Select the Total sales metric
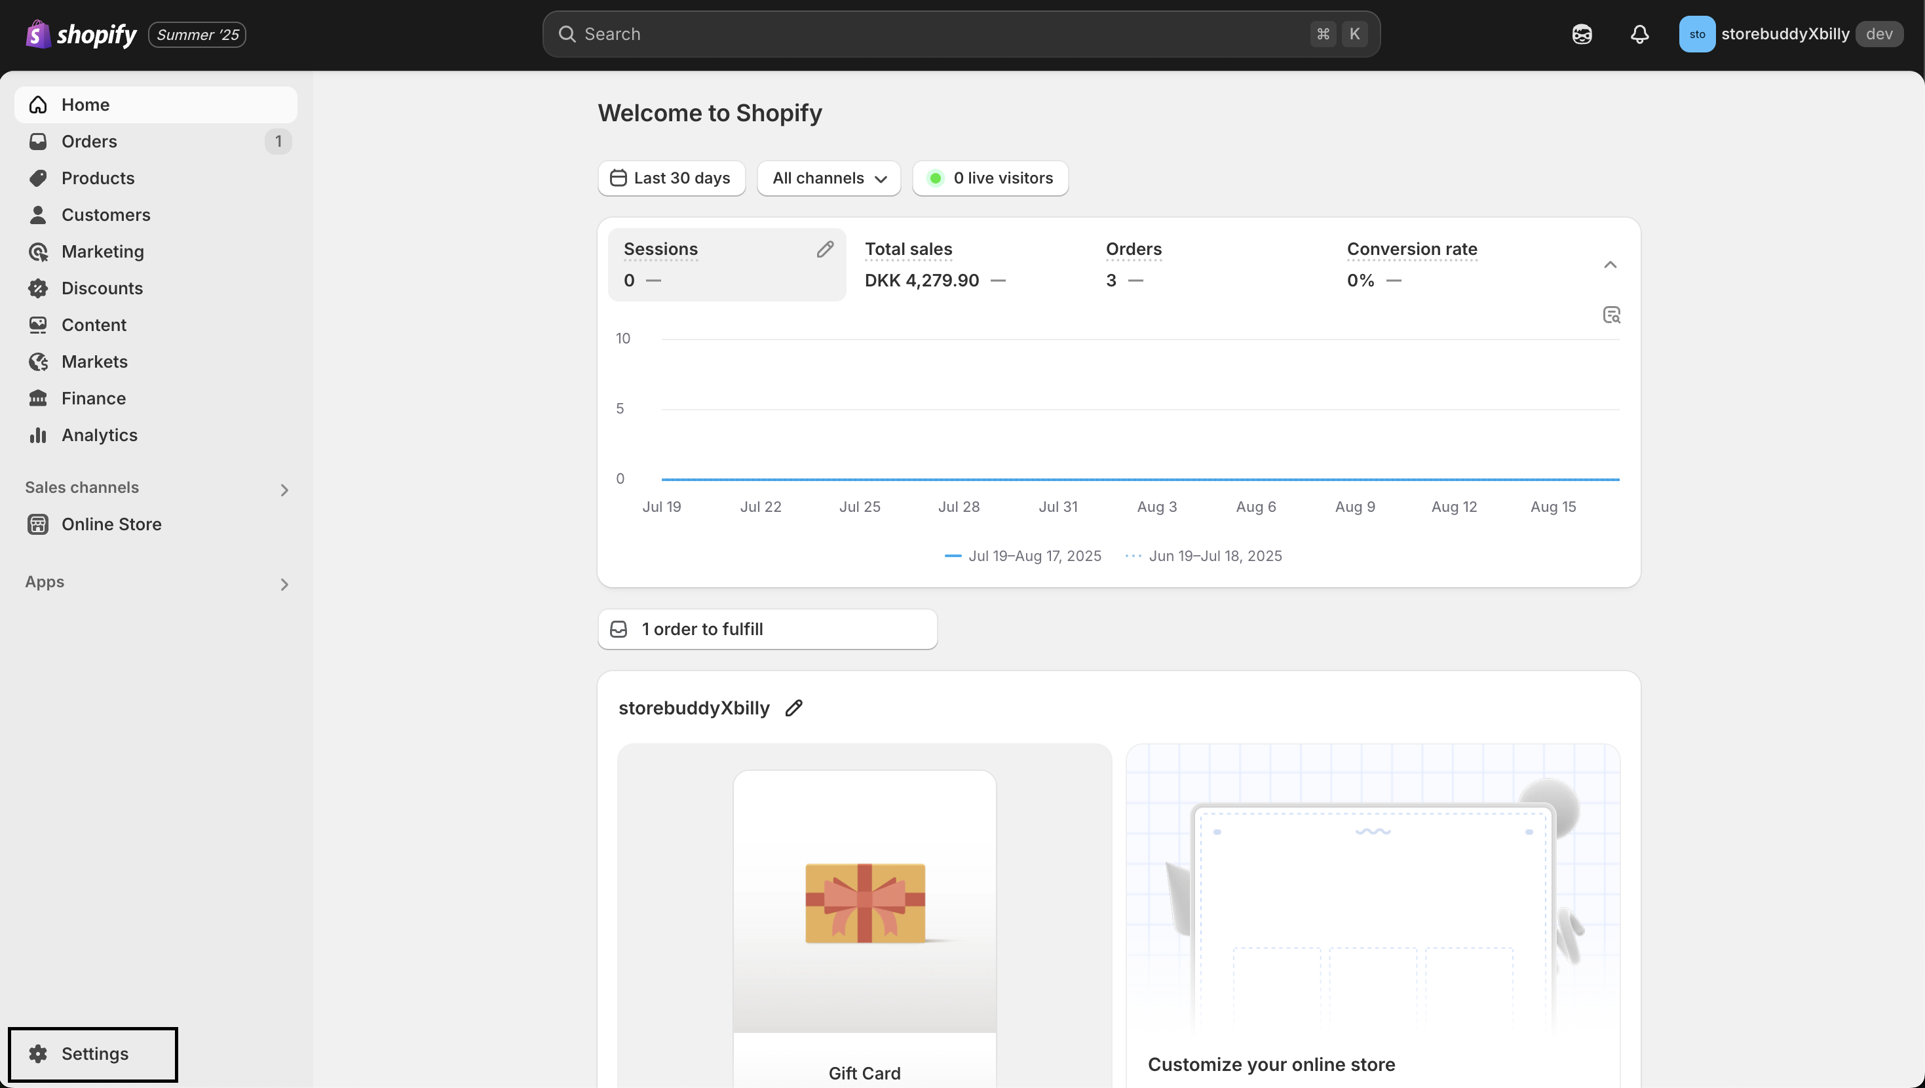This screenshot has width=1925, height=1088. point(967,265)
